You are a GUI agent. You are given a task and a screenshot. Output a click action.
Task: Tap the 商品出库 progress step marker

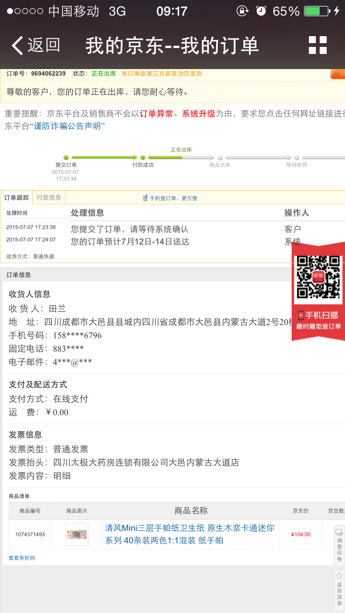pos(220,158)
